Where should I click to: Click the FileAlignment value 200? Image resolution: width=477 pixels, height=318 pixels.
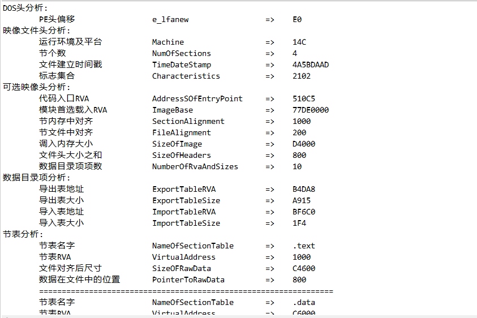tap(299, 132)
